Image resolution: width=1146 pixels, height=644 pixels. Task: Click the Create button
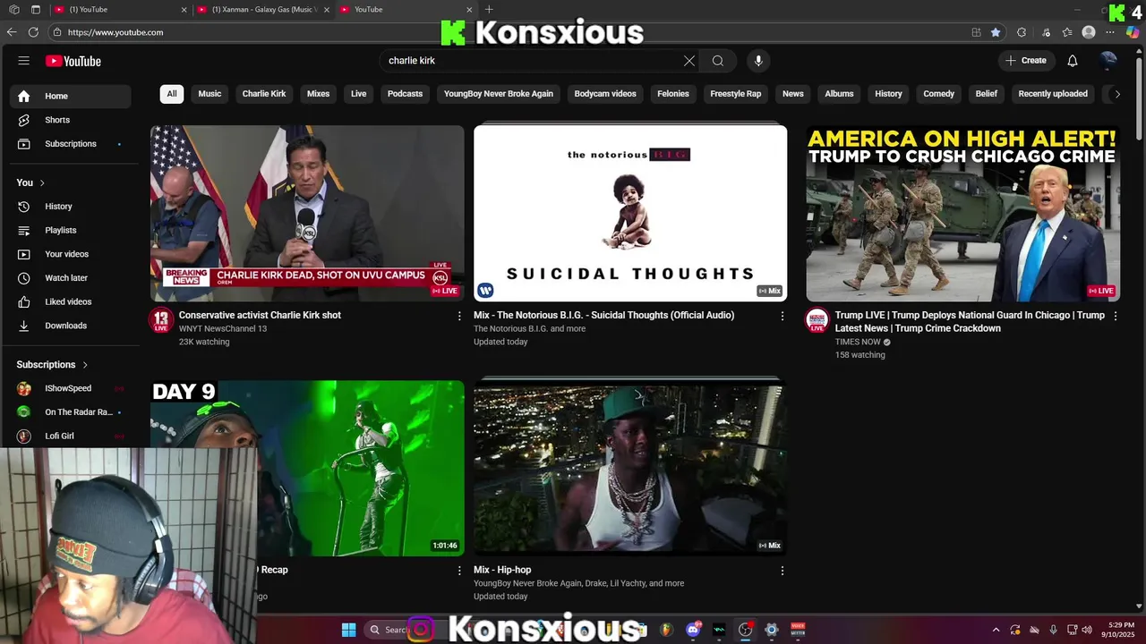[x=1026, y=61]
